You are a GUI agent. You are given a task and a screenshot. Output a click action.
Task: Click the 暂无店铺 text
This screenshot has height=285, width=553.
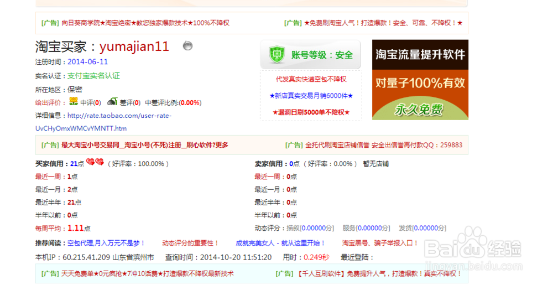pyautogui.click(x=375, y=164)
